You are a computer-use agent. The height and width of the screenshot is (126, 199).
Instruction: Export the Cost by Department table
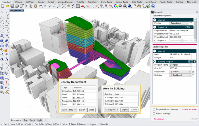pyautogui.click(x=82, y=110)
